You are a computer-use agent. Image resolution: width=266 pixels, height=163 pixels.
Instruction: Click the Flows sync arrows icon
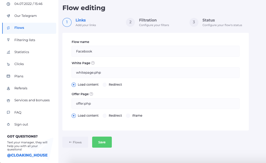[8, 28]
